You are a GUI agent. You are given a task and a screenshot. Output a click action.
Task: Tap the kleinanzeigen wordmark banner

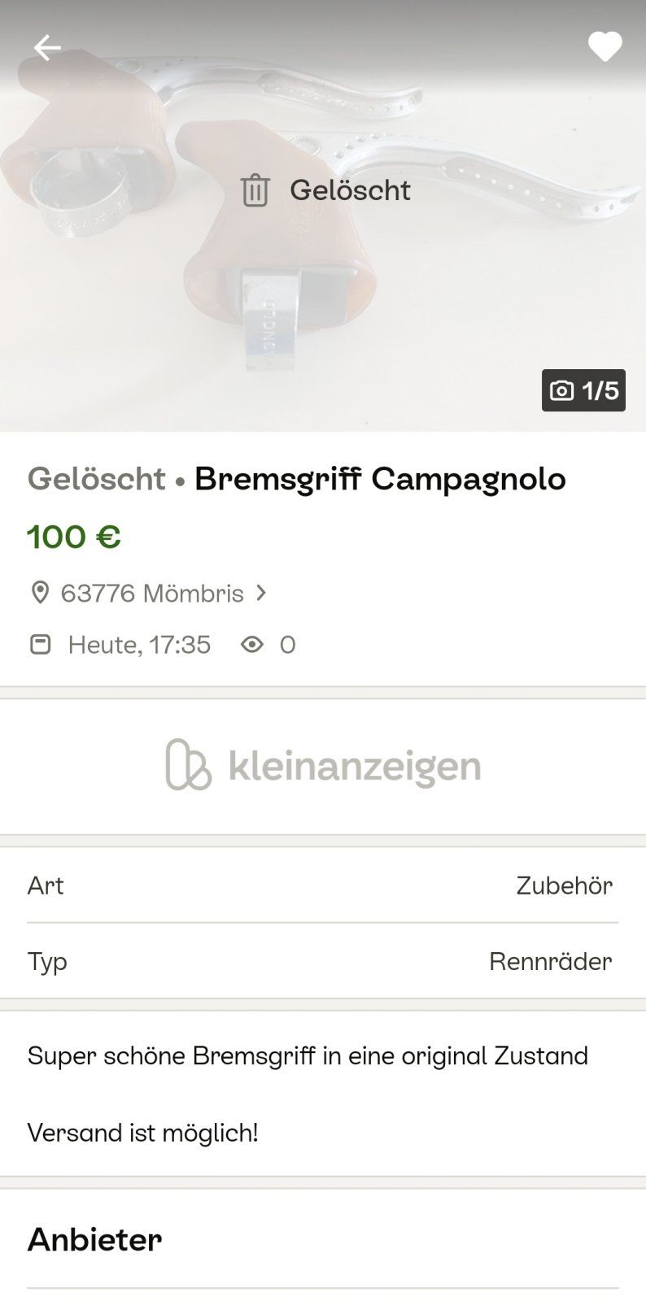pyautogui.click(x=355, y=766)
